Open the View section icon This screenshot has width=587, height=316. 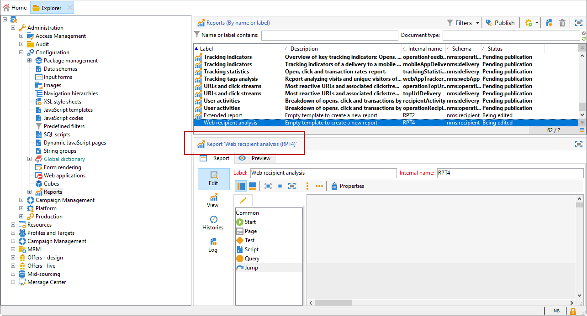click(x=213, y=201)
